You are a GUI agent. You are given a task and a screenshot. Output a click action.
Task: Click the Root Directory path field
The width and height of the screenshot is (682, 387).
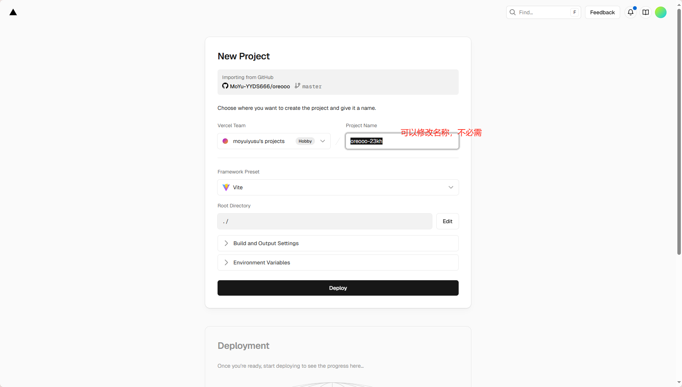pyautogui.click(x=325, y=221)
